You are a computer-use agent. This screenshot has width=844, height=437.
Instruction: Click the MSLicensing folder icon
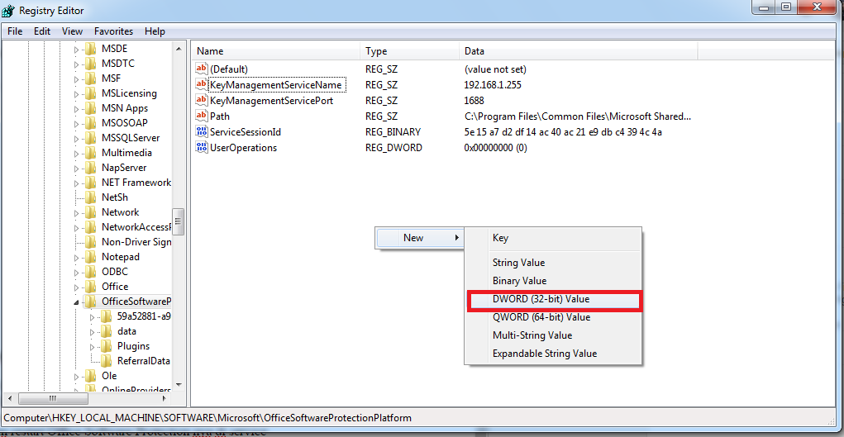(x=90, y=93)
